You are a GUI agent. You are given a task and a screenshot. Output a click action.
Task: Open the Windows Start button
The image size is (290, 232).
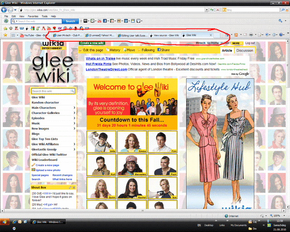pyautogui.click(x=5, y=222)
